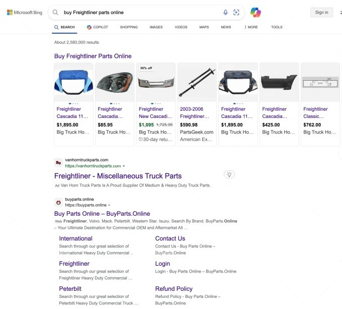The image size is (342, 309).
Task: Open dark hood thumbnail, second $1,895.00 item
Action: point(238,83)
